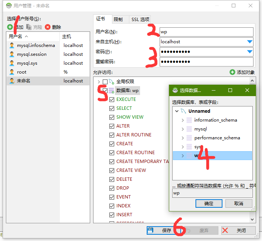
Task: Click the Unnamed server dolphin icon
Action: [x=183, y=111]
